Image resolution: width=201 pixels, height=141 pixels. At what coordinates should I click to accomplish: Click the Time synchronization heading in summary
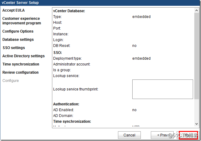pos(72,121)
